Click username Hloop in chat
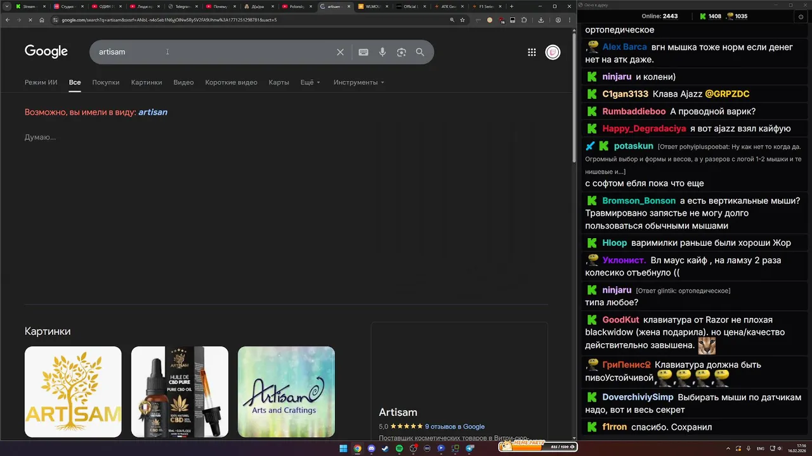Viewport: 812px width, 456px height. pos(615,243)
